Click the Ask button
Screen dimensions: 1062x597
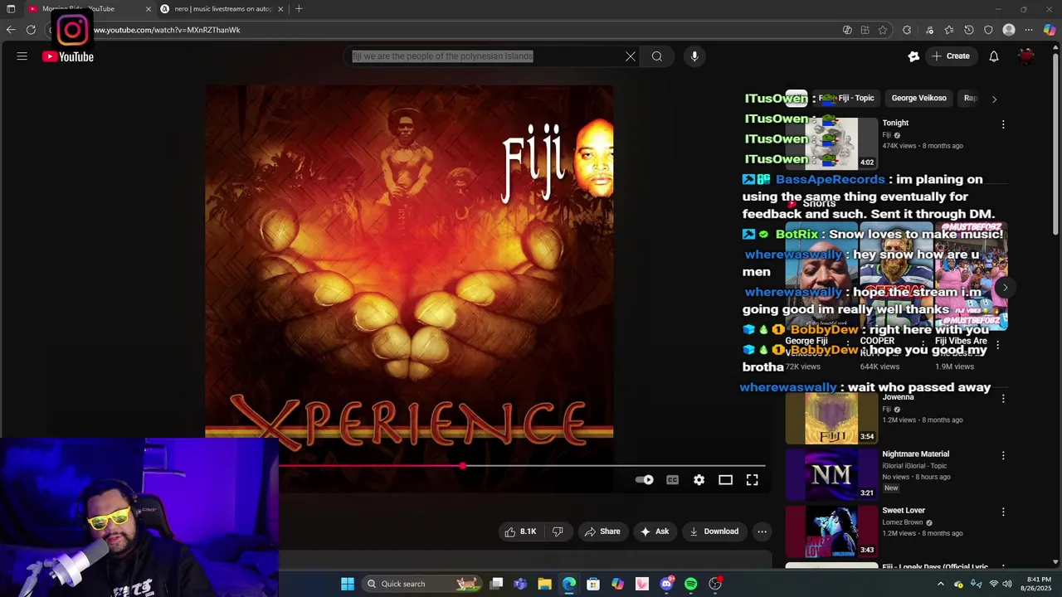point(654,531)
